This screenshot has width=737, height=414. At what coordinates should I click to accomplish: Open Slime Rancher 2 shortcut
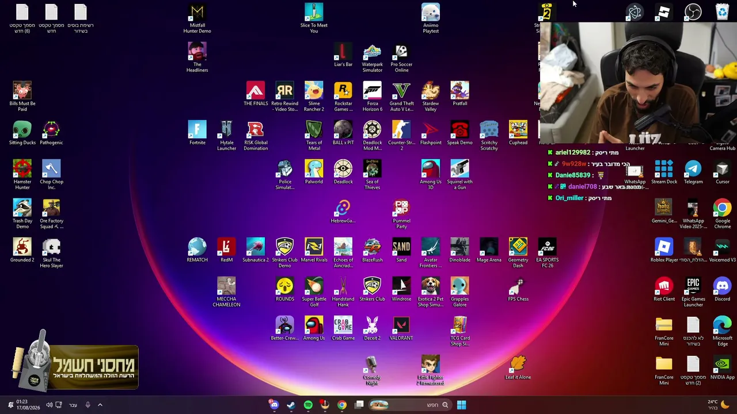pyautogui.click(x=314, y=97)
